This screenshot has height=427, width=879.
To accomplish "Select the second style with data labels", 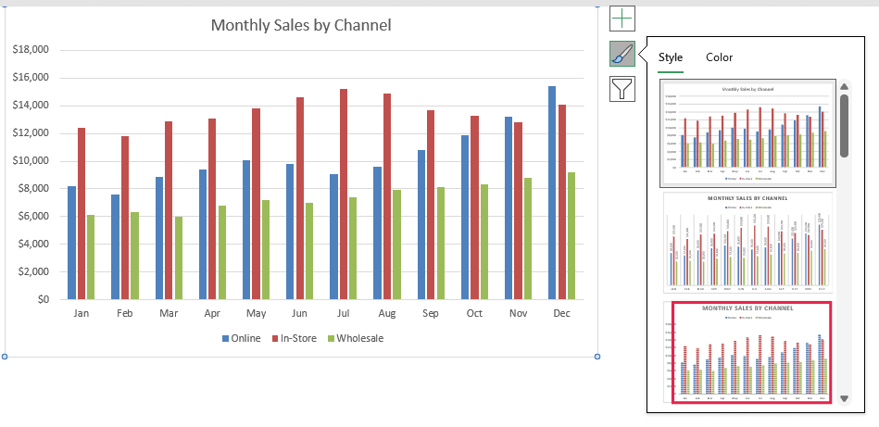I will tap(747, 243).
